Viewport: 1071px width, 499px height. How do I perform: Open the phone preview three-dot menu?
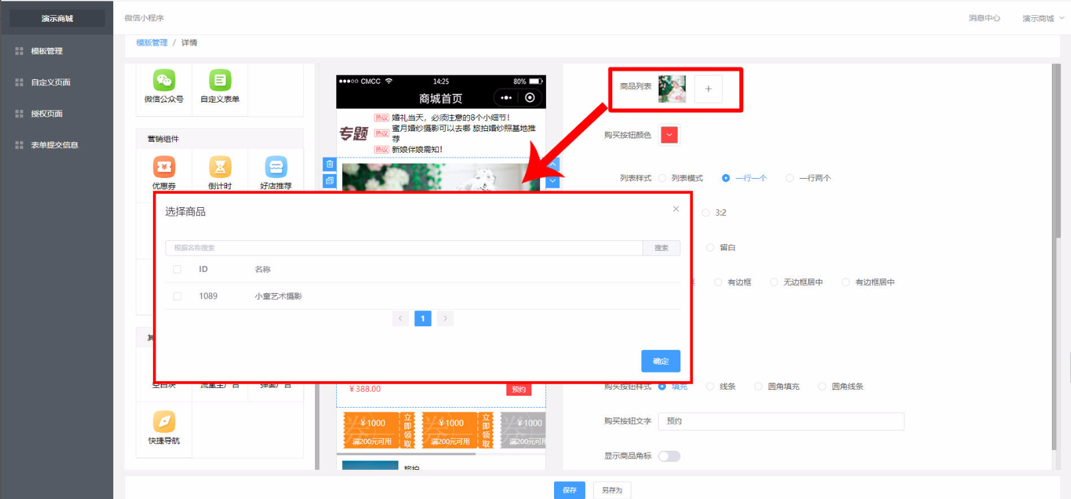point(506,98)
